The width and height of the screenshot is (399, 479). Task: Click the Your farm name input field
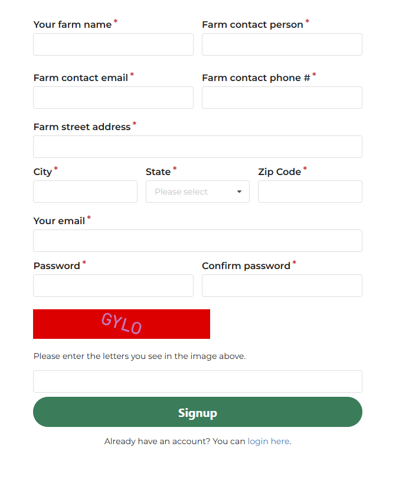(113, 44)
